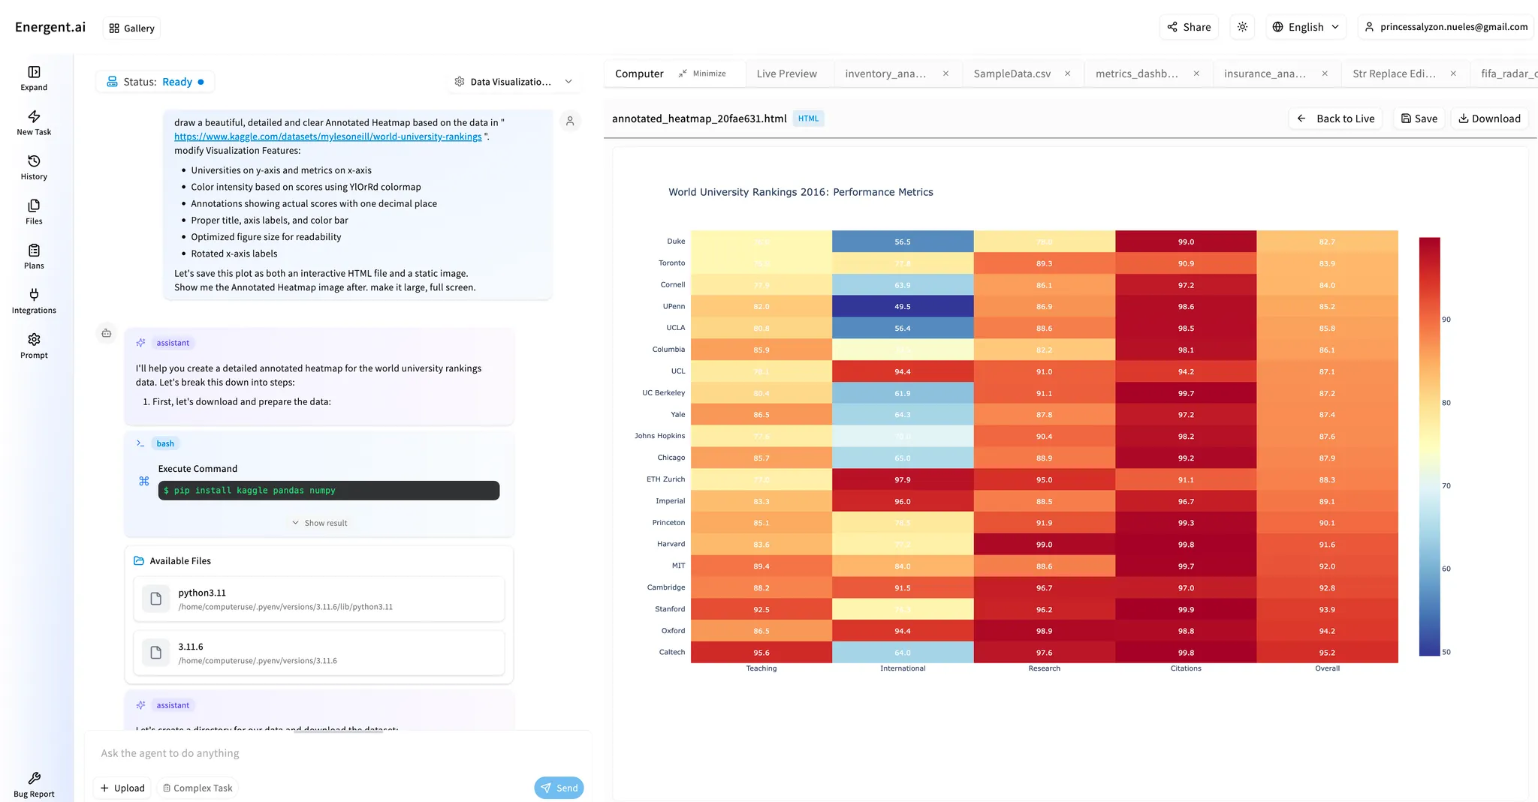Download the annotated heatmap file

click(x=1489, y=118)
